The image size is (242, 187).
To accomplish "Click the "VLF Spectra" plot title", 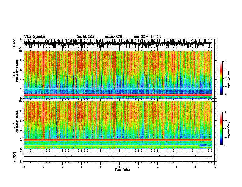I will (x=35, y=37).
